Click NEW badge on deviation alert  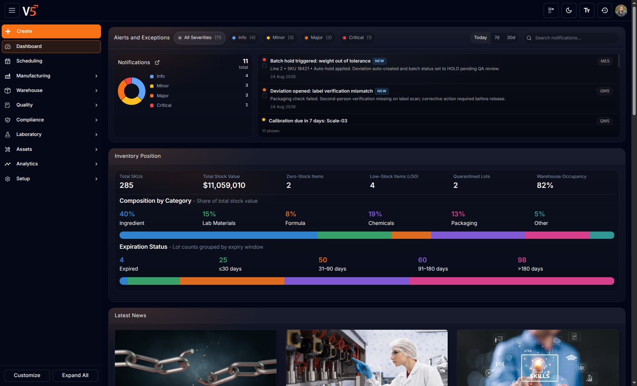point(382,91)
